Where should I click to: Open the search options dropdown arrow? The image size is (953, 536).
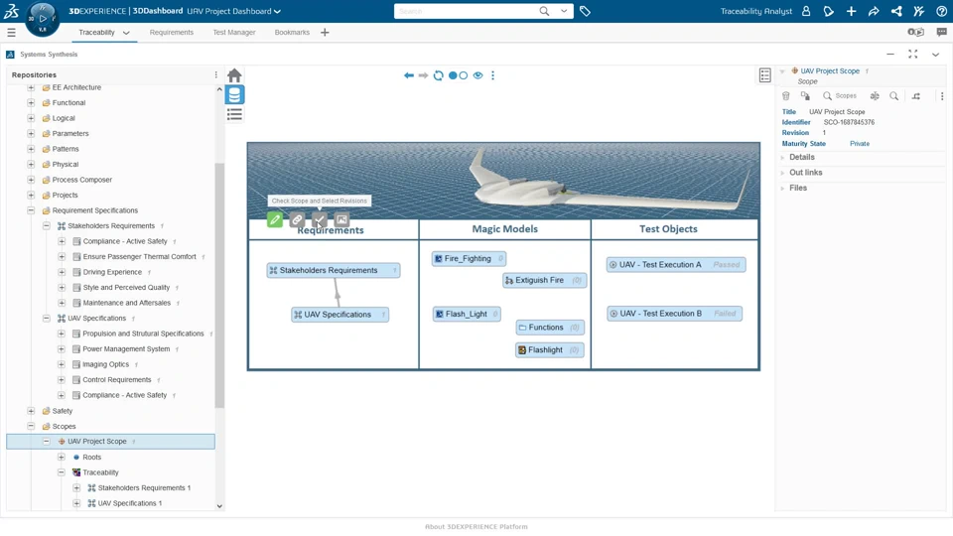(564, 11)
